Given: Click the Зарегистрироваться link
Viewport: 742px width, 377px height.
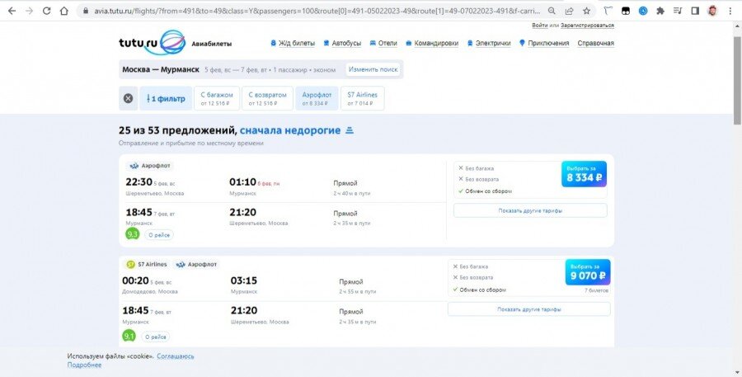Looking at the screenshot, I should 587,25.
